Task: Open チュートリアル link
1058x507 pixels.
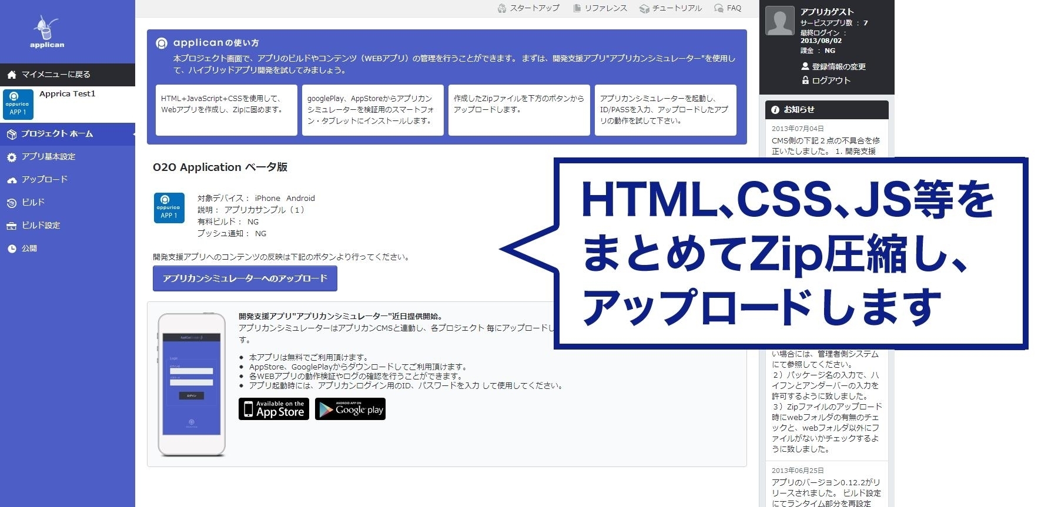Action: [677, 8]
